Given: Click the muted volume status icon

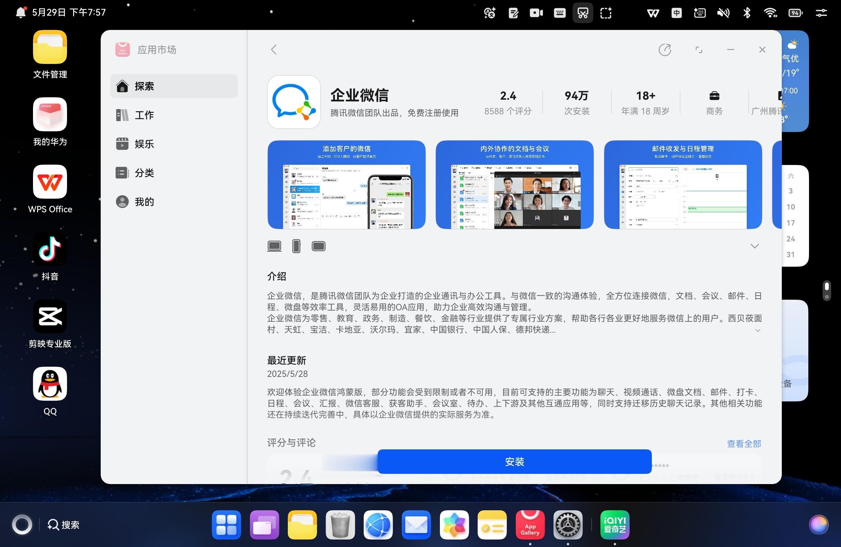Looking at the screenshot, I should (723, 13).
